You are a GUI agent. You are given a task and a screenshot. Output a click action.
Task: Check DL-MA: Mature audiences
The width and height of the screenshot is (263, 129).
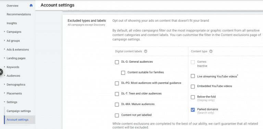(x=117, y=105)
